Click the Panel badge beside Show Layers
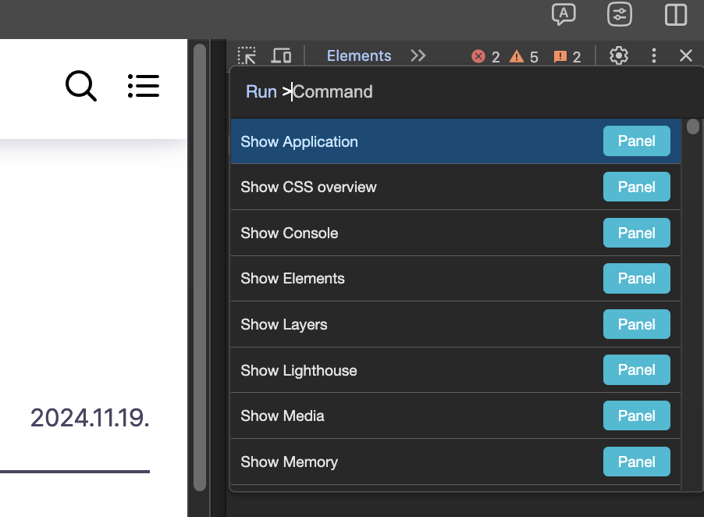Screen dimensions: 704x517 click(637, 324)
